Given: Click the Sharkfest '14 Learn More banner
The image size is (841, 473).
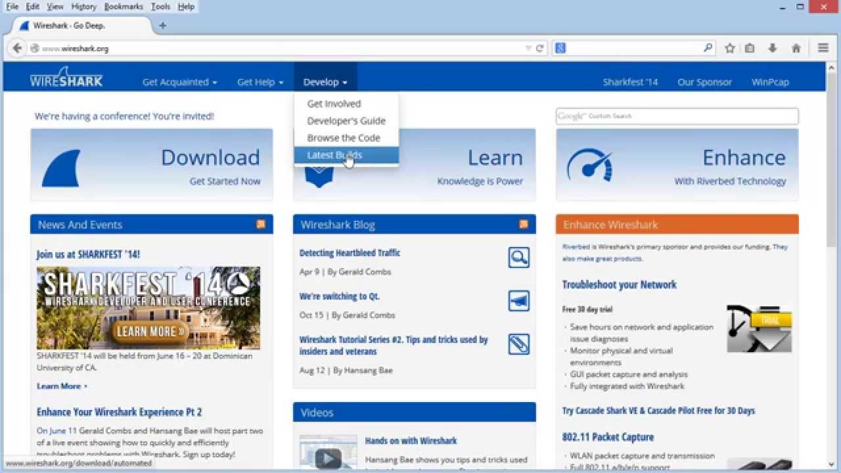Looking at the screenshot, I should click(148, 307).
